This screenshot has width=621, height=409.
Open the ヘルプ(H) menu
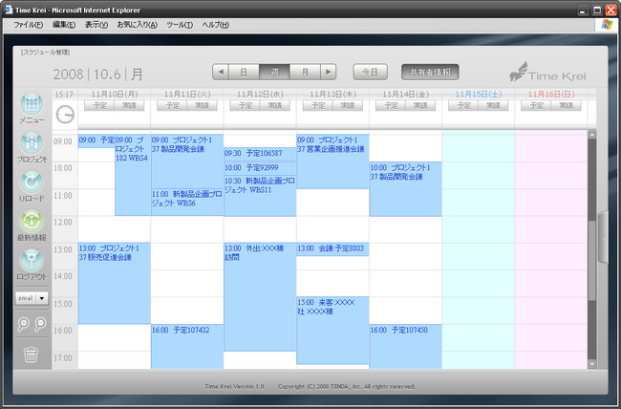click(215, 25)
